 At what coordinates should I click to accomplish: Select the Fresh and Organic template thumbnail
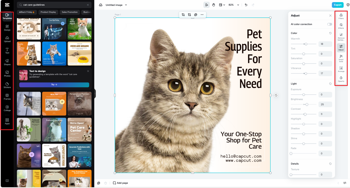(80, 53)
